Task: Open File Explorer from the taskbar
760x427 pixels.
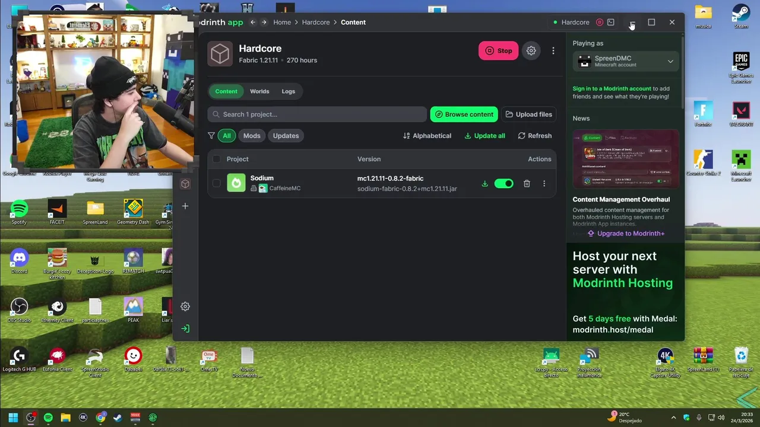Action: 65,418
